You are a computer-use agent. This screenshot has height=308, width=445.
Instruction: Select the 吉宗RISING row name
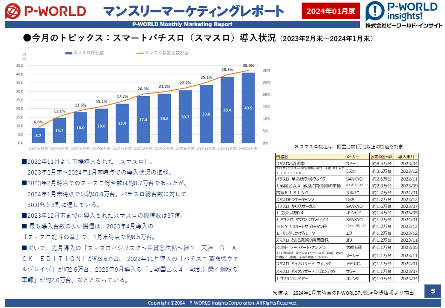292,192
